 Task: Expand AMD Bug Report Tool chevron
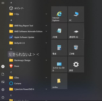pos(46,26)
